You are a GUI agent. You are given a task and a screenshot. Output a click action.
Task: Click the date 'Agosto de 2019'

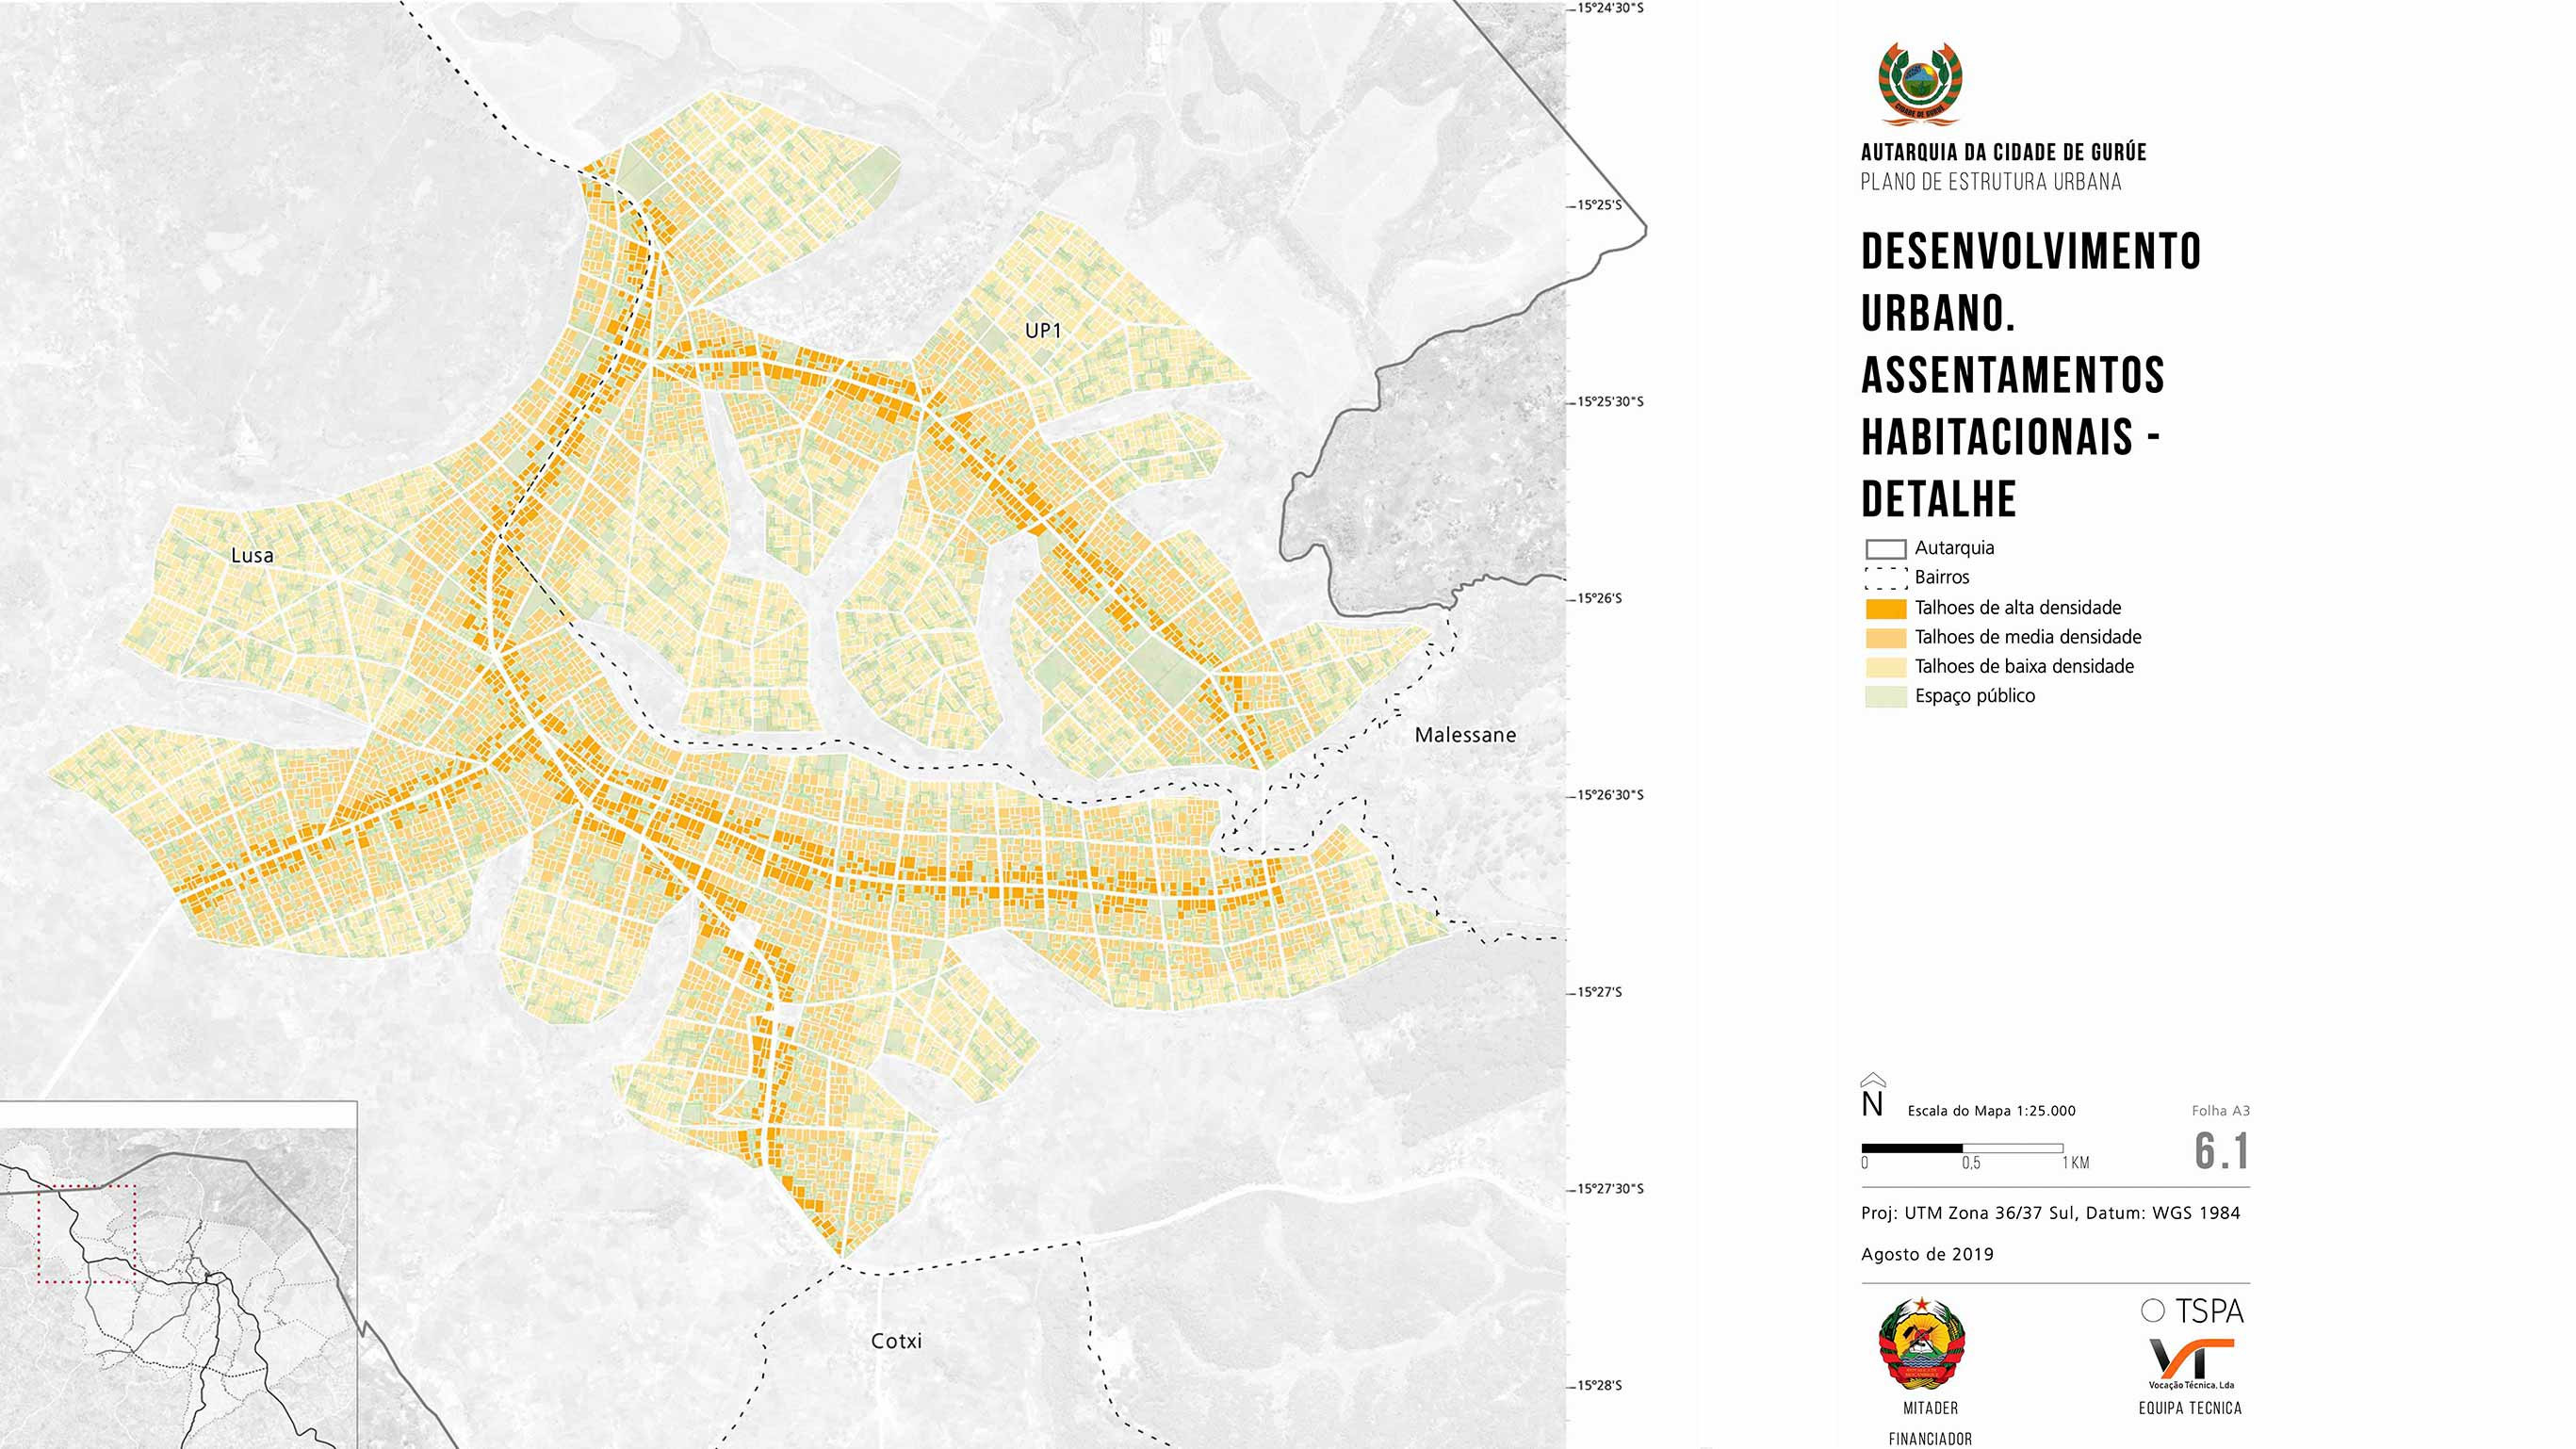(1927, 1255)
